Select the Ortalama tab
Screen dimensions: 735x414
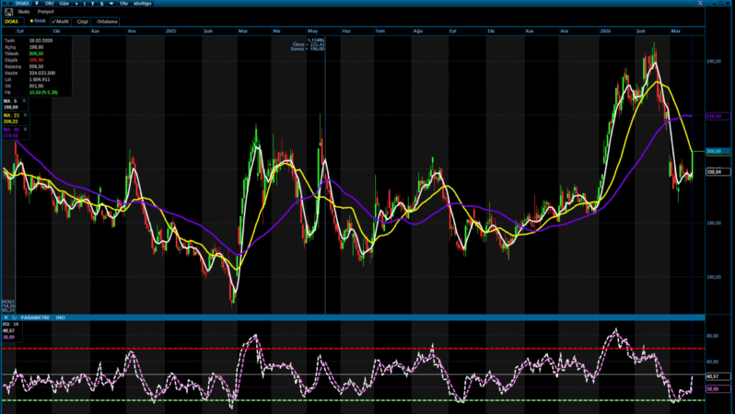click(105, 19)
